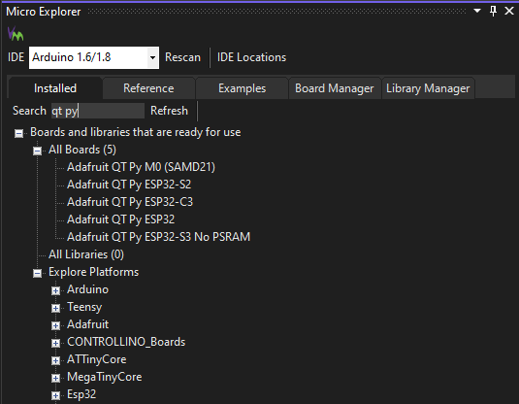Screen dimensions: 519x404
Task: Open the Library Manager tab
Action: pyautogui.click(x=428, y=88)
